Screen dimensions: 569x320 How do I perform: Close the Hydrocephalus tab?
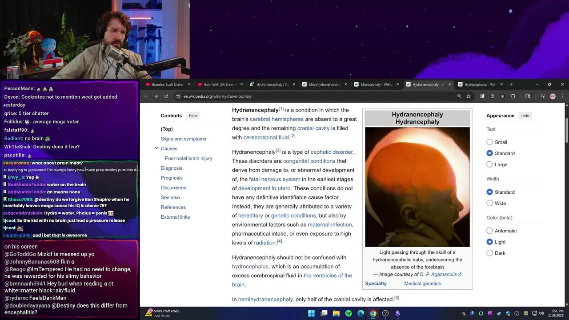coord(502,84)
